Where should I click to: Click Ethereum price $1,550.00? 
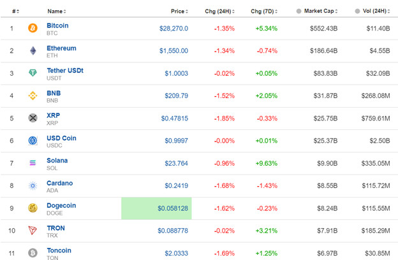(173, 51)
